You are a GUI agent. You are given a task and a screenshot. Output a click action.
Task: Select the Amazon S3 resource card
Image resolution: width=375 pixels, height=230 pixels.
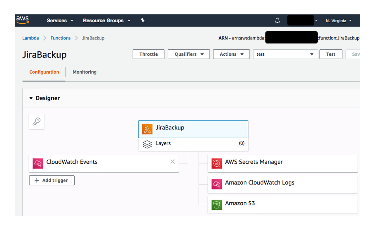(283, 205)
